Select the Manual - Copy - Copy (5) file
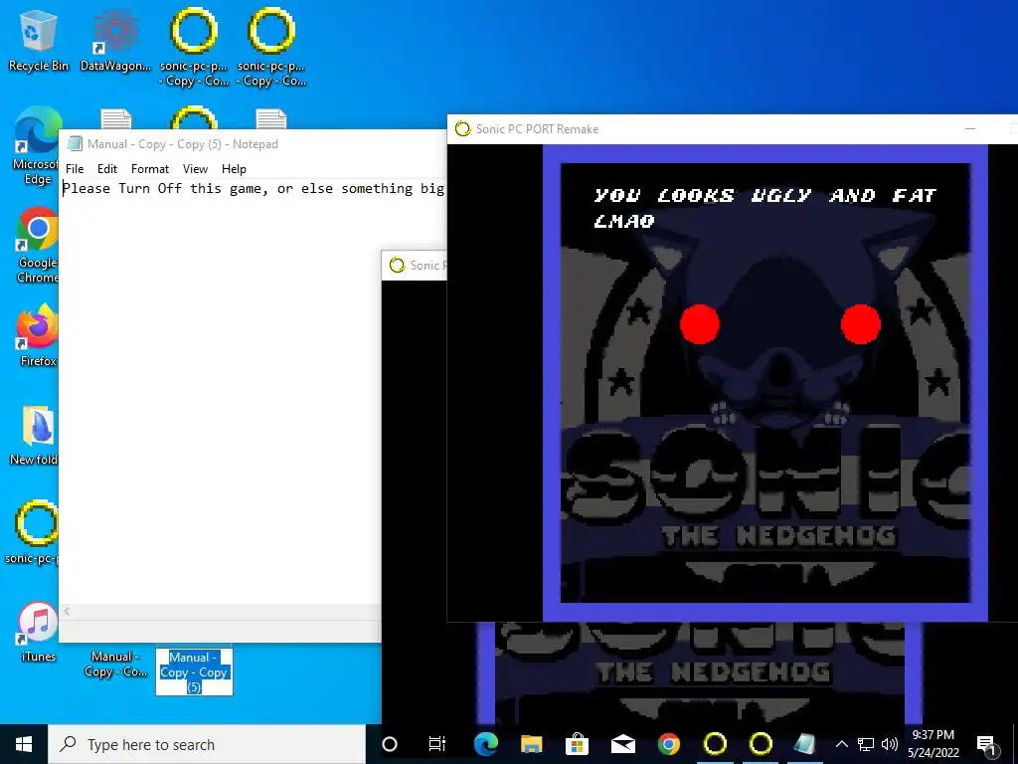 194,671
